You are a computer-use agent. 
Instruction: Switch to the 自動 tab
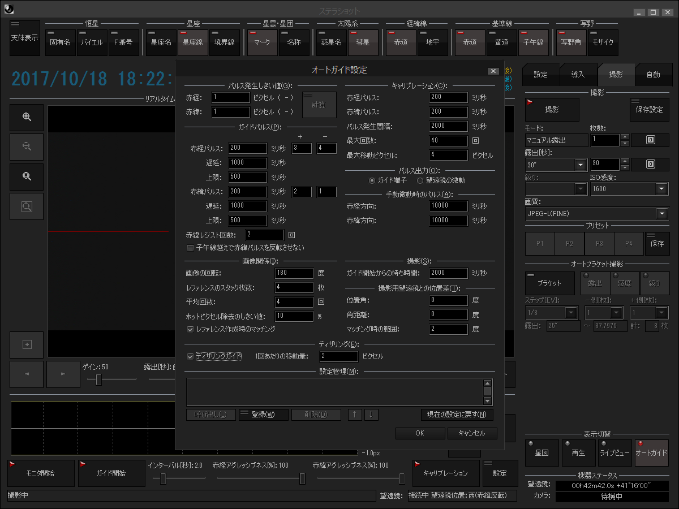click(653, 75)
